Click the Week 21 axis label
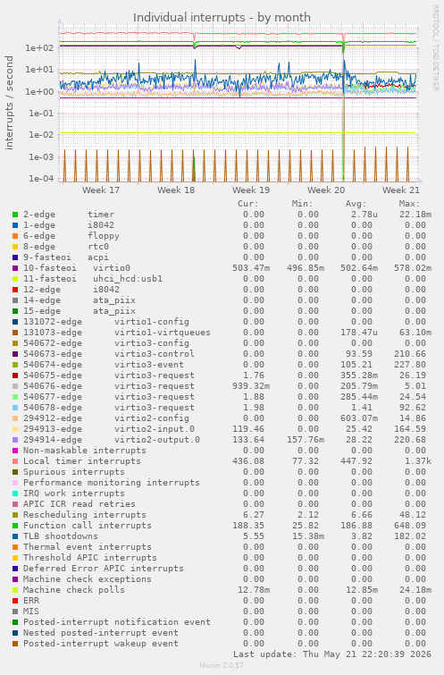Image resolution: width=444 pixels, height=675 pixels. click(401, 190)
